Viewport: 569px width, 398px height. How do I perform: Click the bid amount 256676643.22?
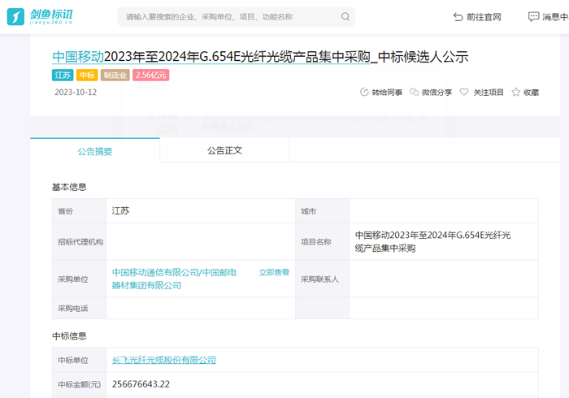(141, 384)
